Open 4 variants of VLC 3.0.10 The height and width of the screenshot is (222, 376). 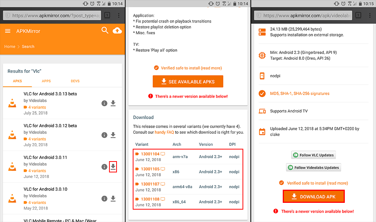[x=35, y=202]
